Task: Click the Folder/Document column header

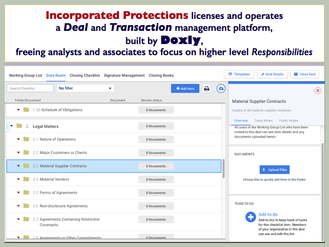Action: [28, 100]
